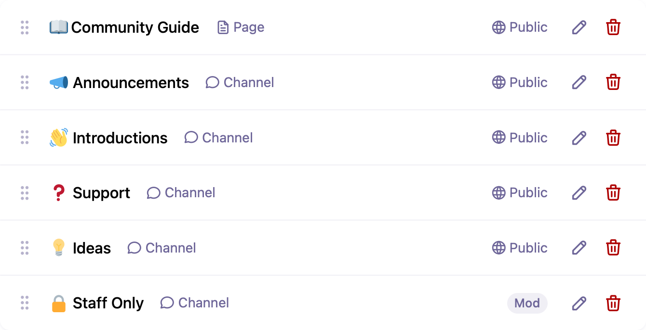The image size is (646, 330).
Task: Select the Staff Only row drag handle
Action: pos(25,303)
